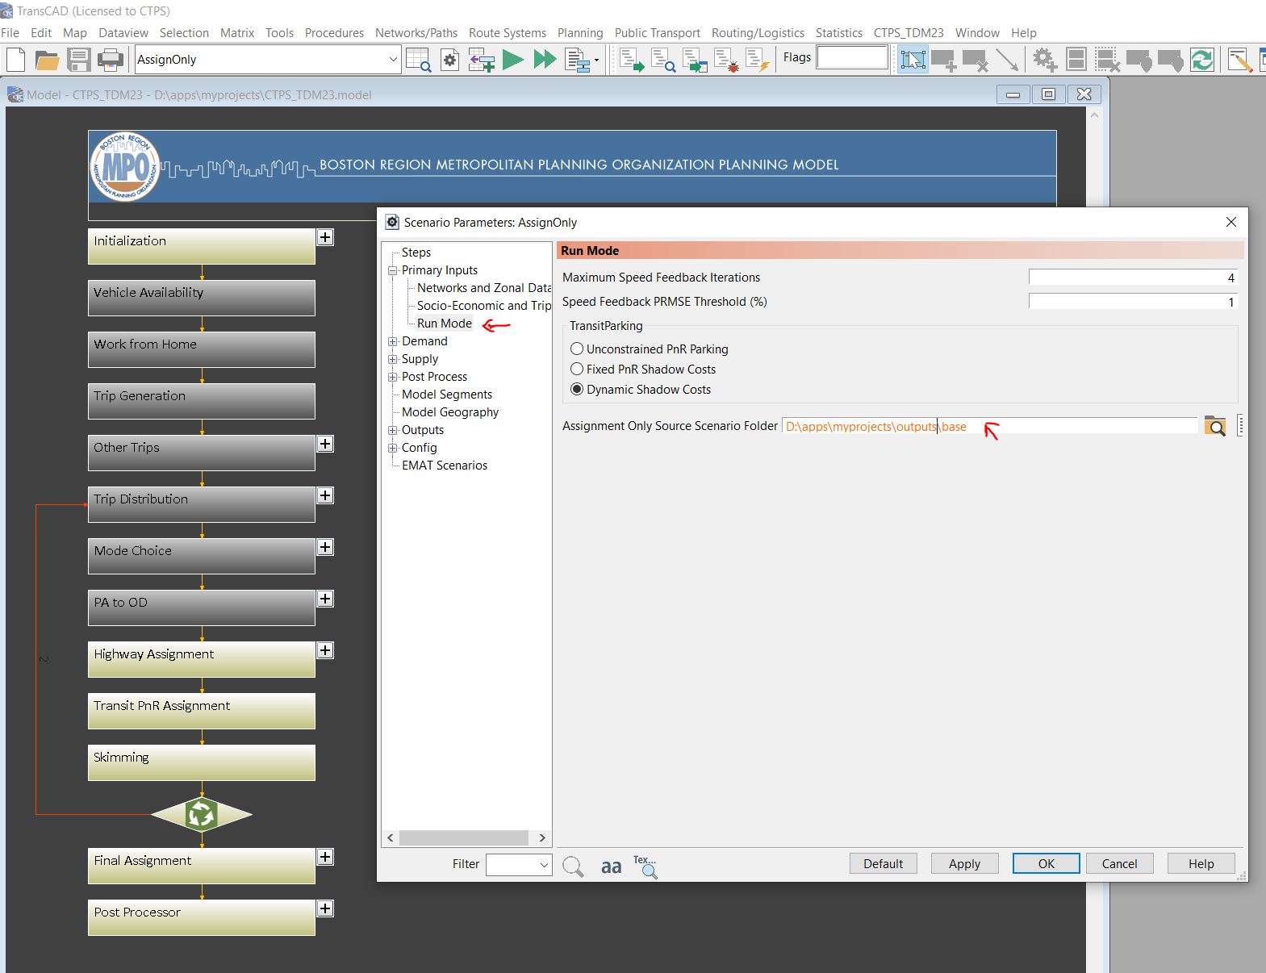Click the green refresh arrows toolbar icon

(1202, 60)
